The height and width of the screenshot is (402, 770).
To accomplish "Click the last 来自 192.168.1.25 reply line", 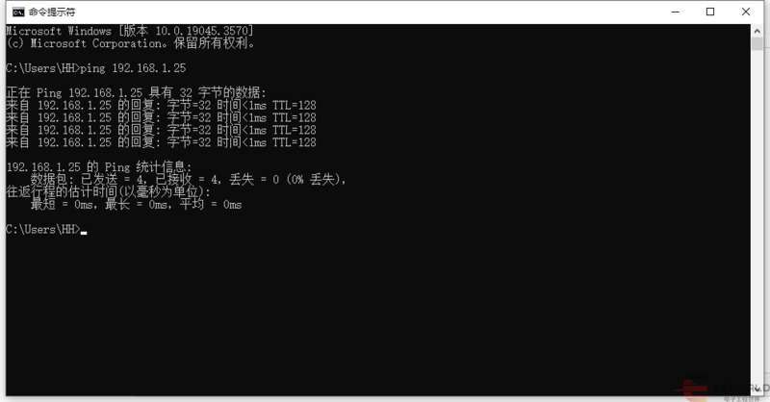I will (161, 142).
